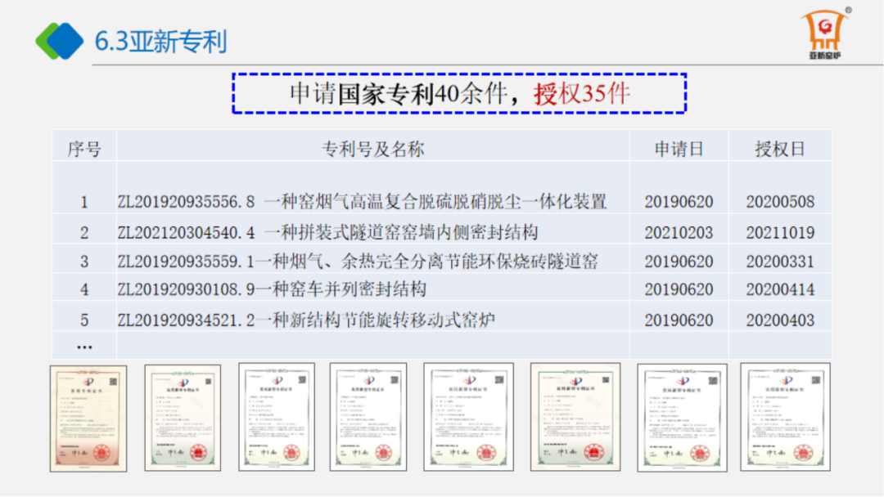884x497 pixels.
Task: Click the 序号 column header
Action: [84, 149]
